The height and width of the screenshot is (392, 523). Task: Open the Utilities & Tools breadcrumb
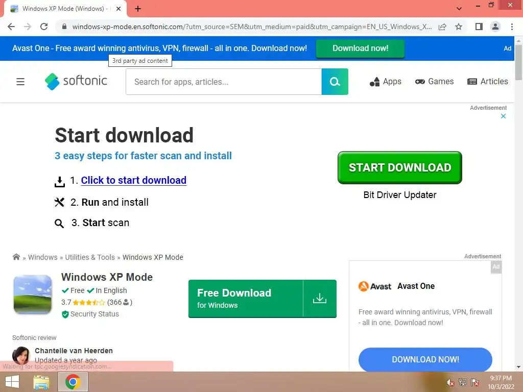click(x=90, y=257)
